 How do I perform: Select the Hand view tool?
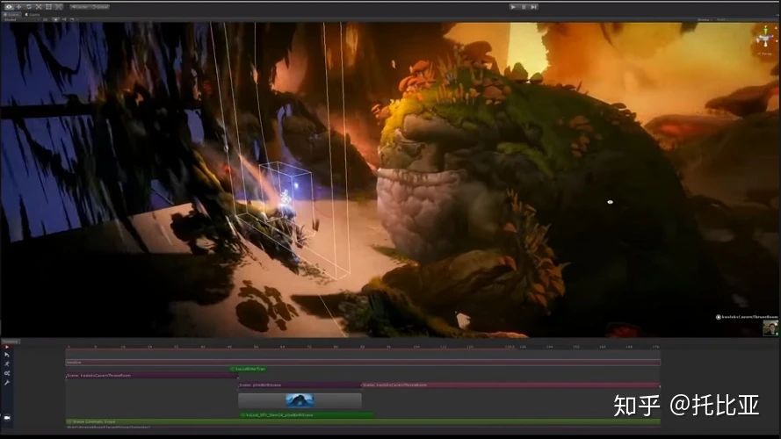pos(9,7)
